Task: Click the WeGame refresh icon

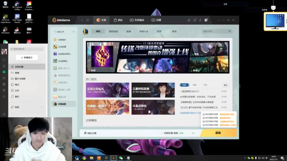Action: point(88,20)
